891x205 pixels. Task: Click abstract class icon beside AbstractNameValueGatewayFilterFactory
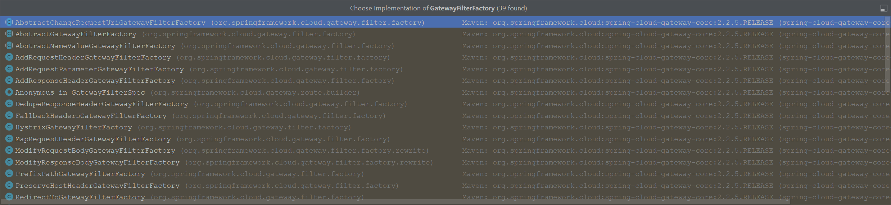click(x=9, y=46)
